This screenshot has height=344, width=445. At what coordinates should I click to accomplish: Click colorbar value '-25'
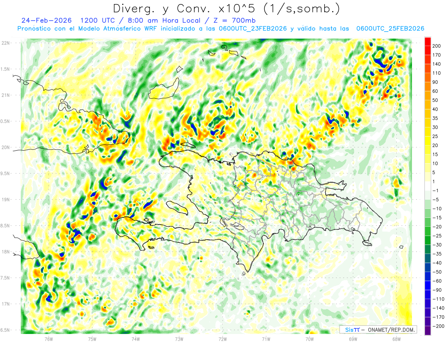point(437,236)
